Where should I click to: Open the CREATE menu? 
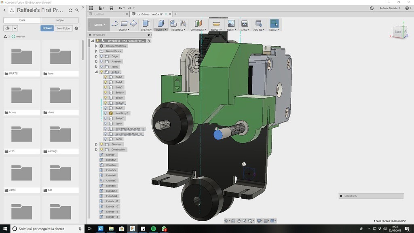pyautogui.click(x=146, y=30)
